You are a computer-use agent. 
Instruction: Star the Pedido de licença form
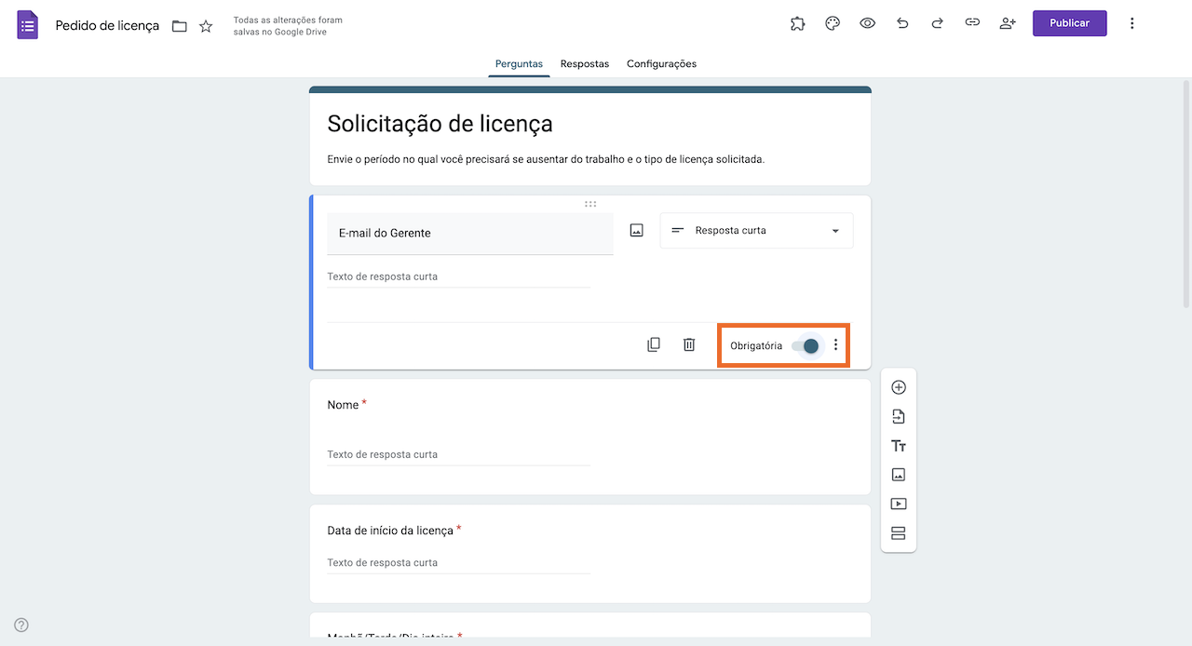(x=206, y=26)
